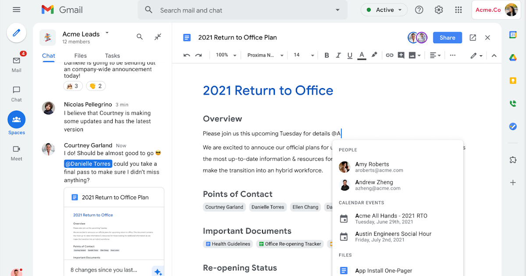Select the highlight color tool
Image resolution: width=526 pixels, height=276 pixels.
click(375, 55)
